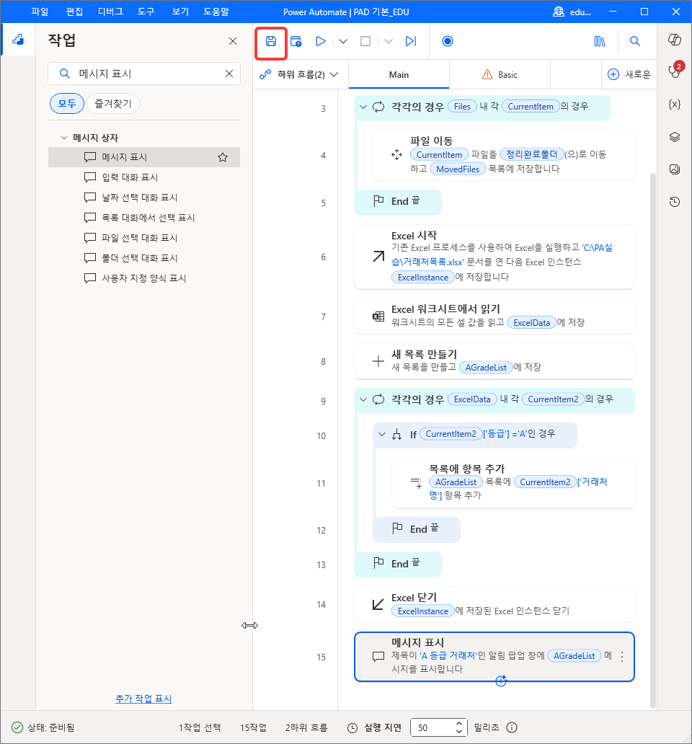Viewport: 692px width, 744px height.
Task: Open the Copilot icon in right sidebar
Action: pos(675,40)
